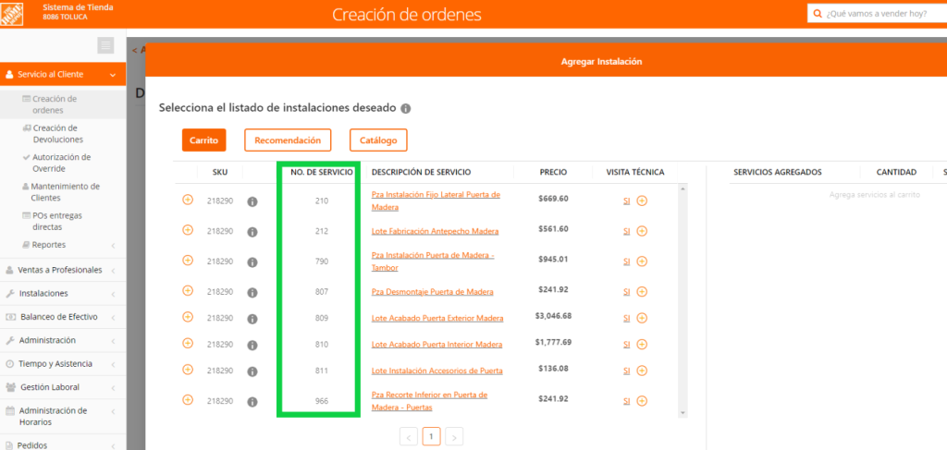This screenshot has width=947, height=450.
Task: Open info icon for service 807 row
Action: pos(252,293)
